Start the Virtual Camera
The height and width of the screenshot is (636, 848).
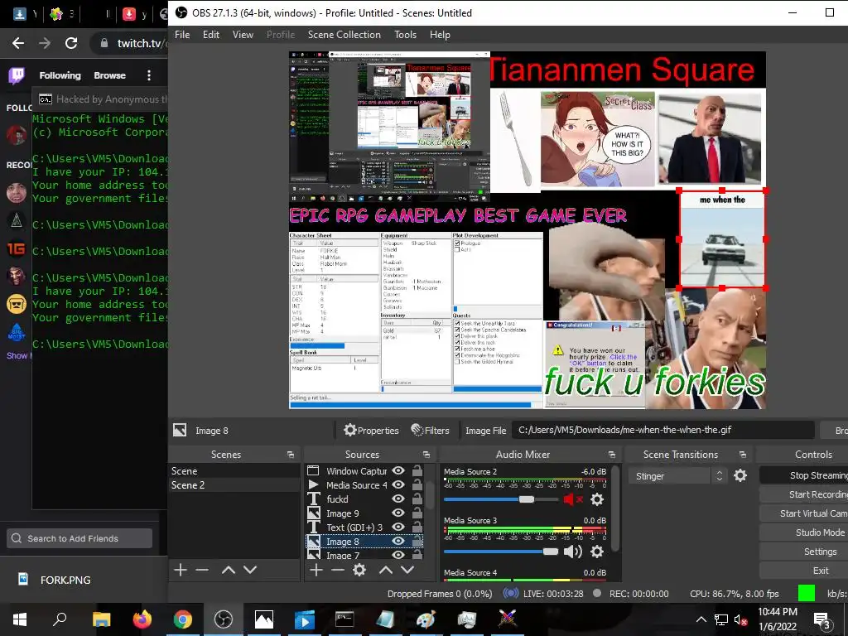[803, 513]
